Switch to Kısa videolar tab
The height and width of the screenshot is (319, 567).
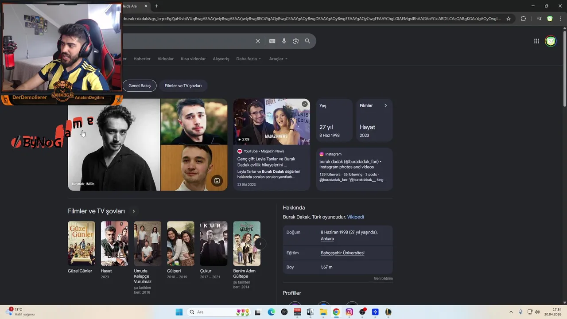(193, 59)
